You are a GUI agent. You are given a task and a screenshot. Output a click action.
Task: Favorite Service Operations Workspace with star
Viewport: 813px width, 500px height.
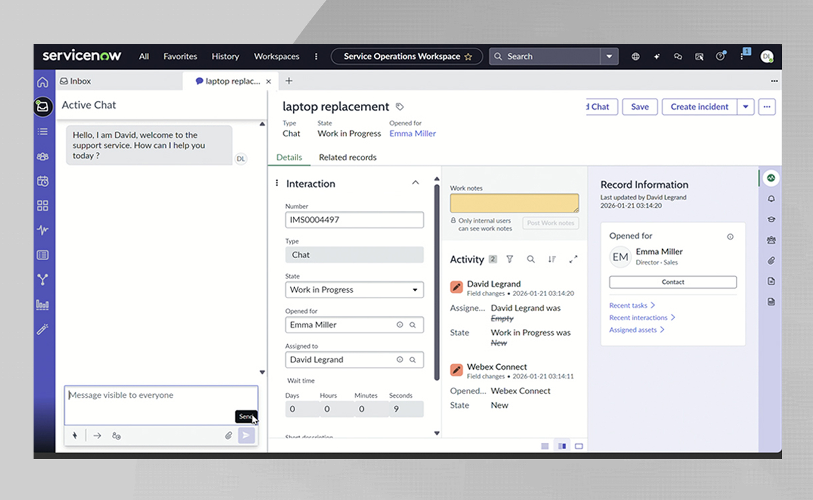pos(468,57)
